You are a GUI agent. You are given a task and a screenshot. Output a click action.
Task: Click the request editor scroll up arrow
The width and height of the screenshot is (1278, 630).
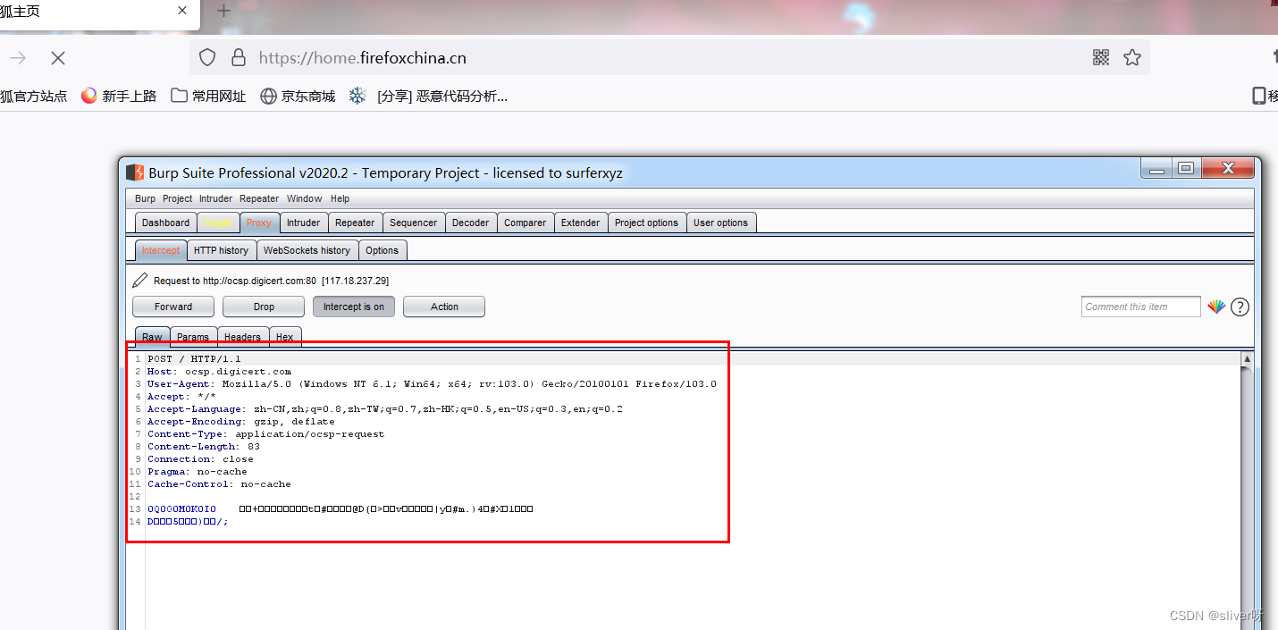(1248, 359)
